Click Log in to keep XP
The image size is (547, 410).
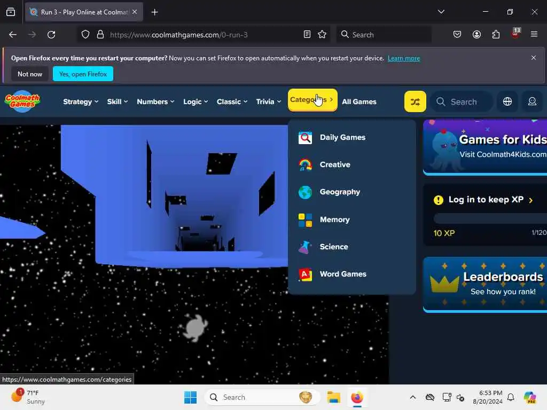[x=485, y=200]
